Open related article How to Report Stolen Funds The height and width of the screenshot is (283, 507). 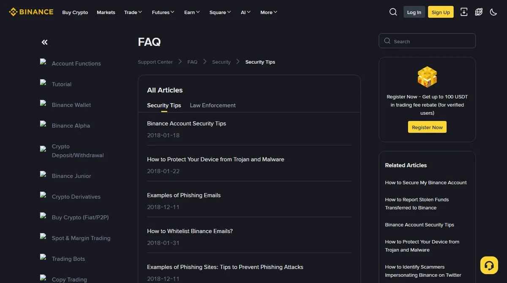417,204
